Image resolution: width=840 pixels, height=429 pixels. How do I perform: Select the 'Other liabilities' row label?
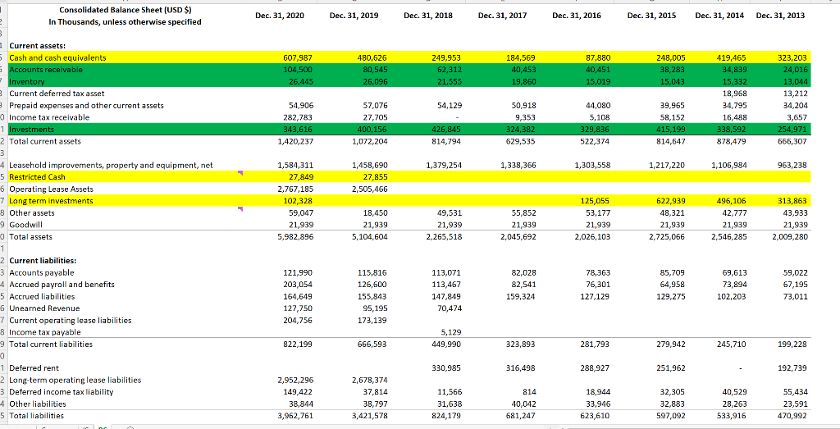pos(38,404)
